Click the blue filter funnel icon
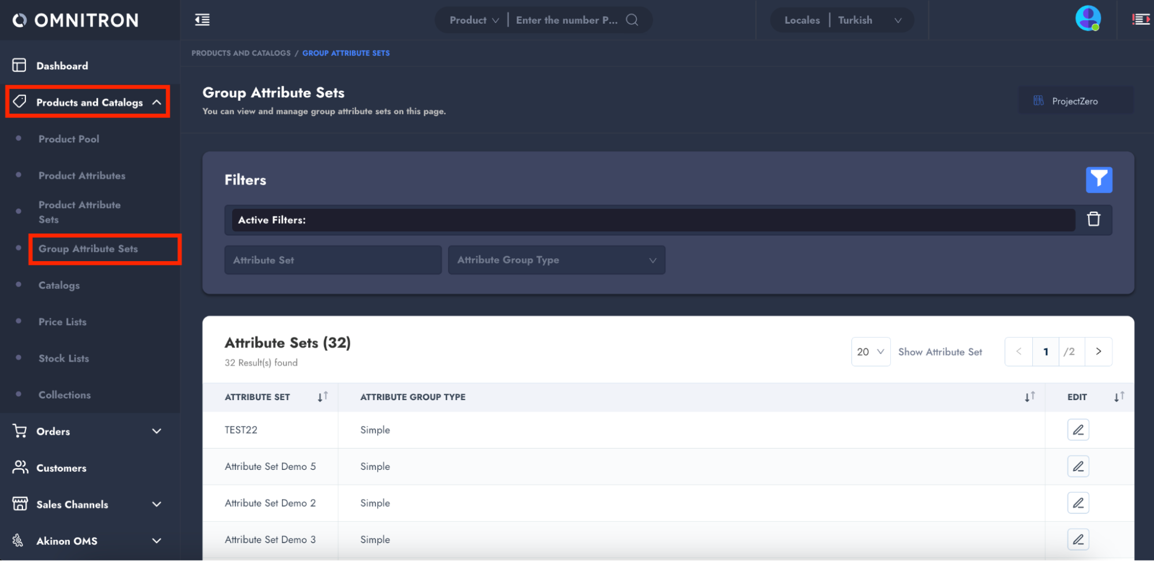 pos(1099,180)
